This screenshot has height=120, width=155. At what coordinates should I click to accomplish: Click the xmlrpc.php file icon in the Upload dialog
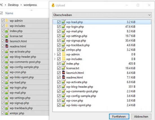63,50
